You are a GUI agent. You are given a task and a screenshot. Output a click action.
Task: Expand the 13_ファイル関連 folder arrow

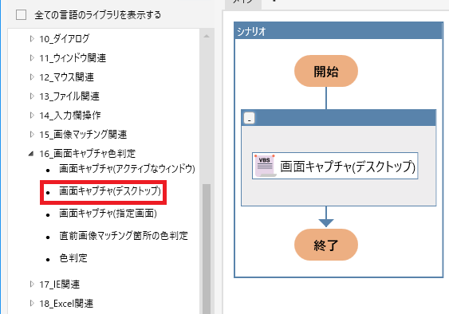tap(32, 96)
